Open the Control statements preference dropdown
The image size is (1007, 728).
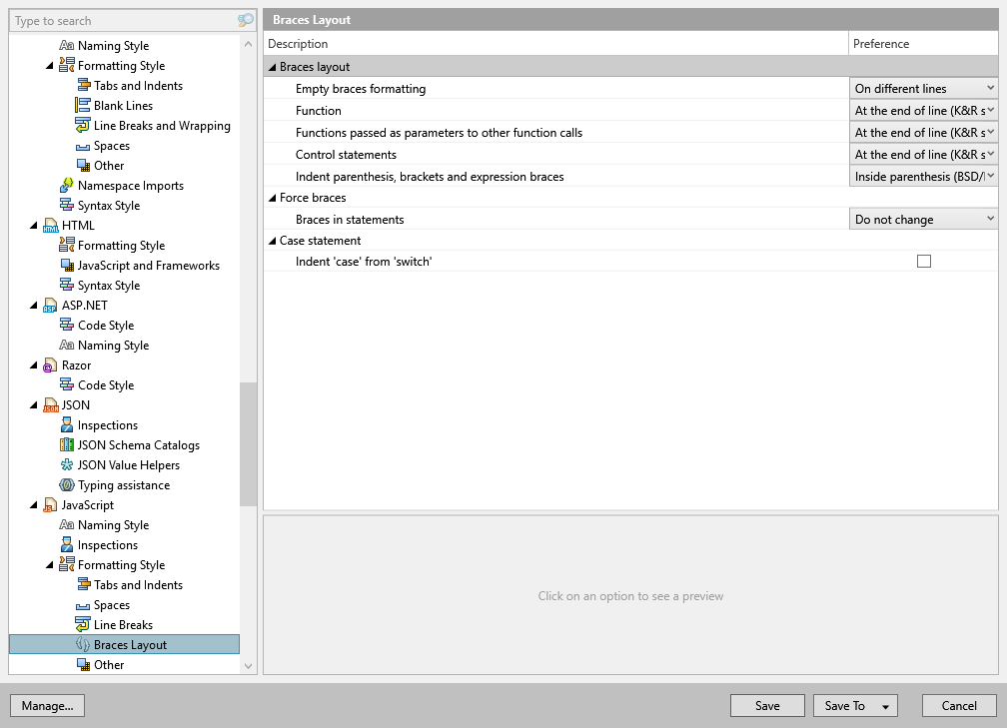[x=923, y=155]
